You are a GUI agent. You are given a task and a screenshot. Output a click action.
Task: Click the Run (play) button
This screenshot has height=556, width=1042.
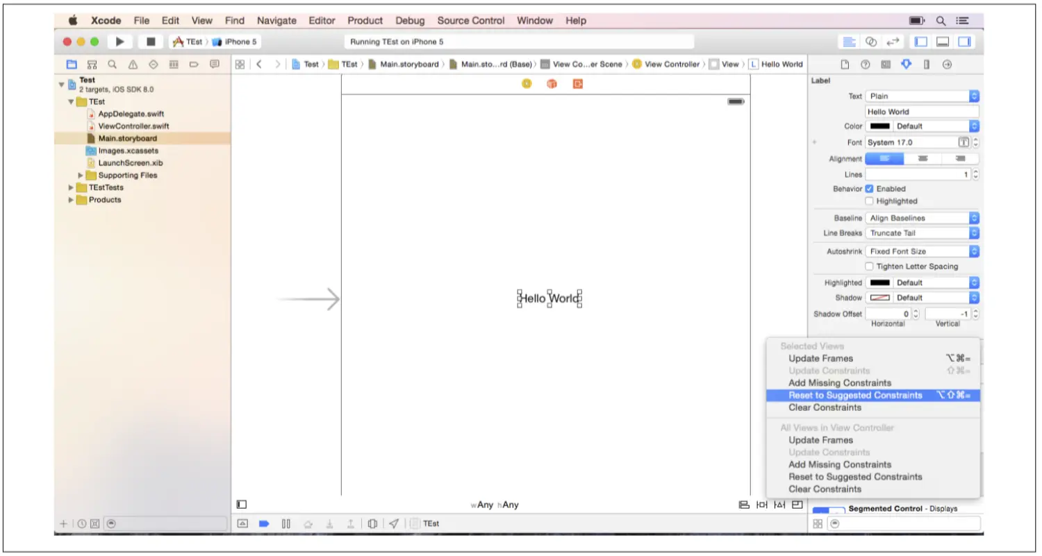point(120,42)
